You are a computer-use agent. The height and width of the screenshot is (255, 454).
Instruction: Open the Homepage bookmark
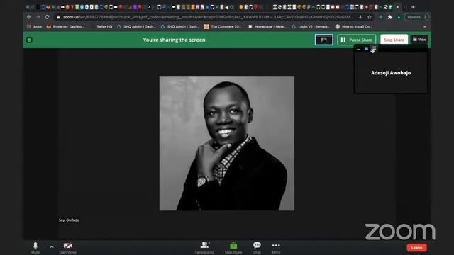(x=267, y=27)
